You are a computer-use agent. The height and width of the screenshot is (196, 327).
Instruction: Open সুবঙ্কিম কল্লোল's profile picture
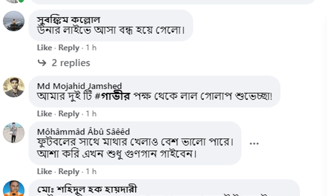14,21
